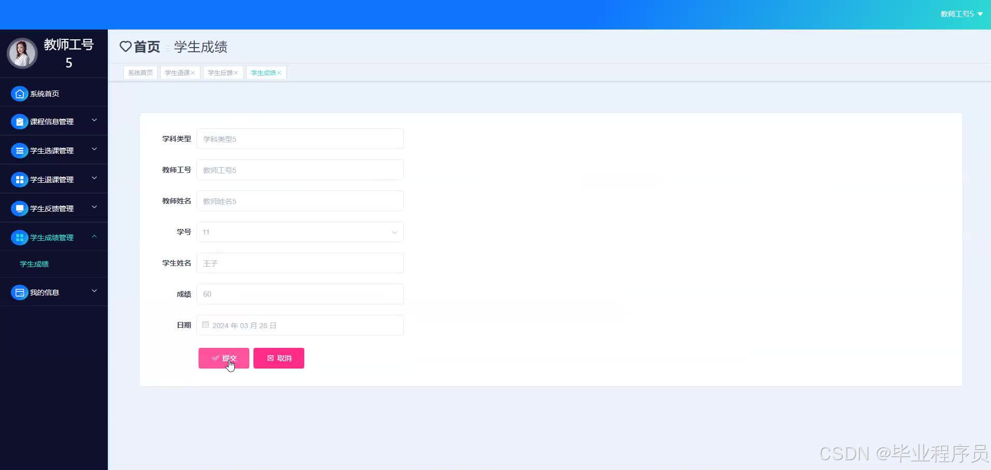Open the 教师工号5 user dropdown at top right
The image size is (991, 470).
coord(961,14)
